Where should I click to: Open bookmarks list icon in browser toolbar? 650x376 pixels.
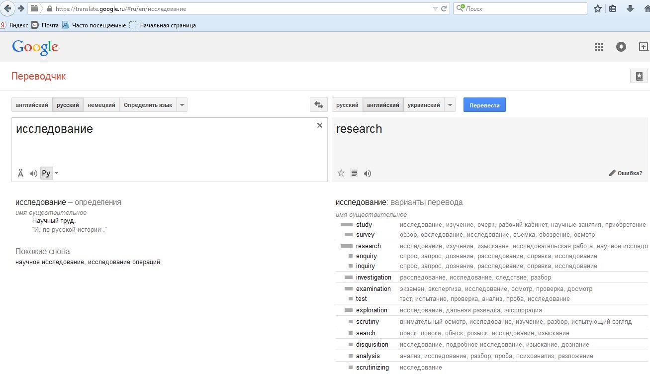[x=613, y=8]
